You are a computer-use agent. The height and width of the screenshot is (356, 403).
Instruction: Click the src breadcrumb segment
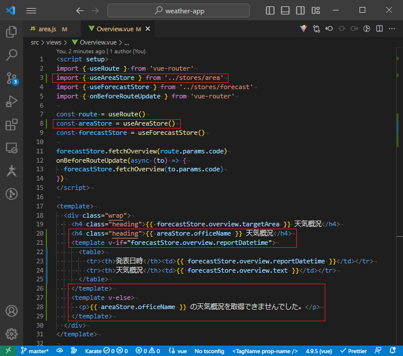tap(35, 43)
